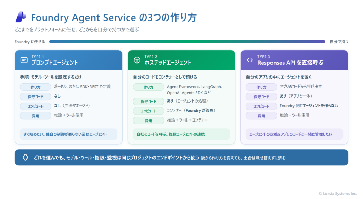Screen dimensions: 363x199
Task: Click the Type 3 code brackets icon
Action: [250, 60]
